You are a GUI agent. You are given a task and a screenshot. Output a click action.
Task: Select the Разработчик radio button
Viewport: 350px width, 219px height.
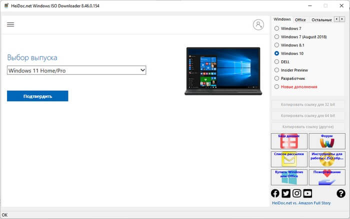click(277, 78)
